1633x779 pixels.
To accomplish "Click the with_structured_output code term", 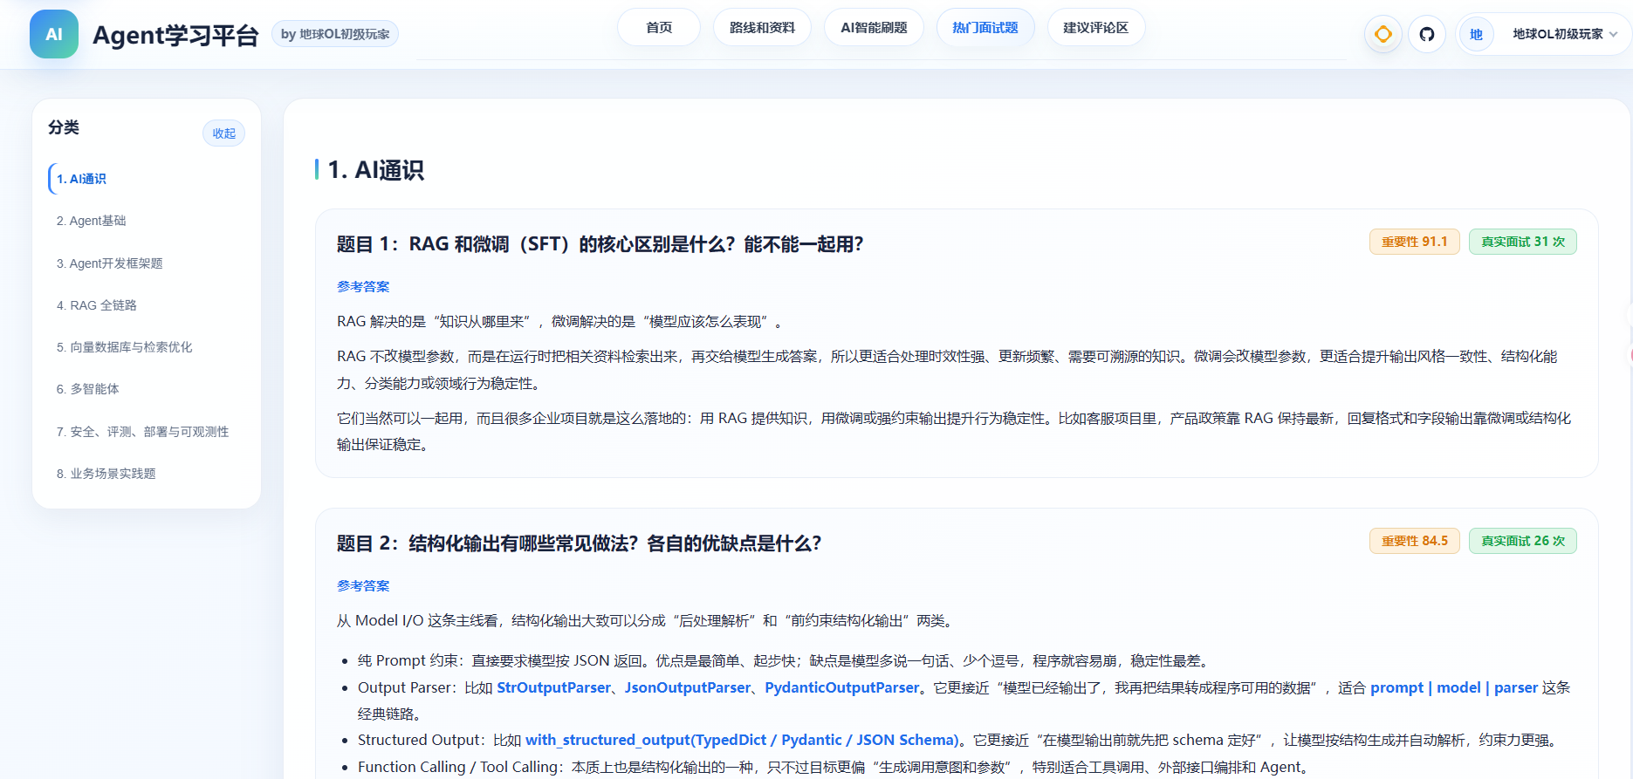I will (x=742, y=740).
